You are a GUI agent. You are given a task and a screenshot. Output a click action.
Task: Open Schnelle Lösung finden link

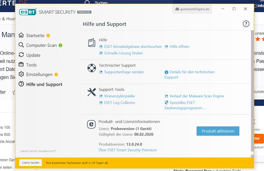(x=123, y=53)
